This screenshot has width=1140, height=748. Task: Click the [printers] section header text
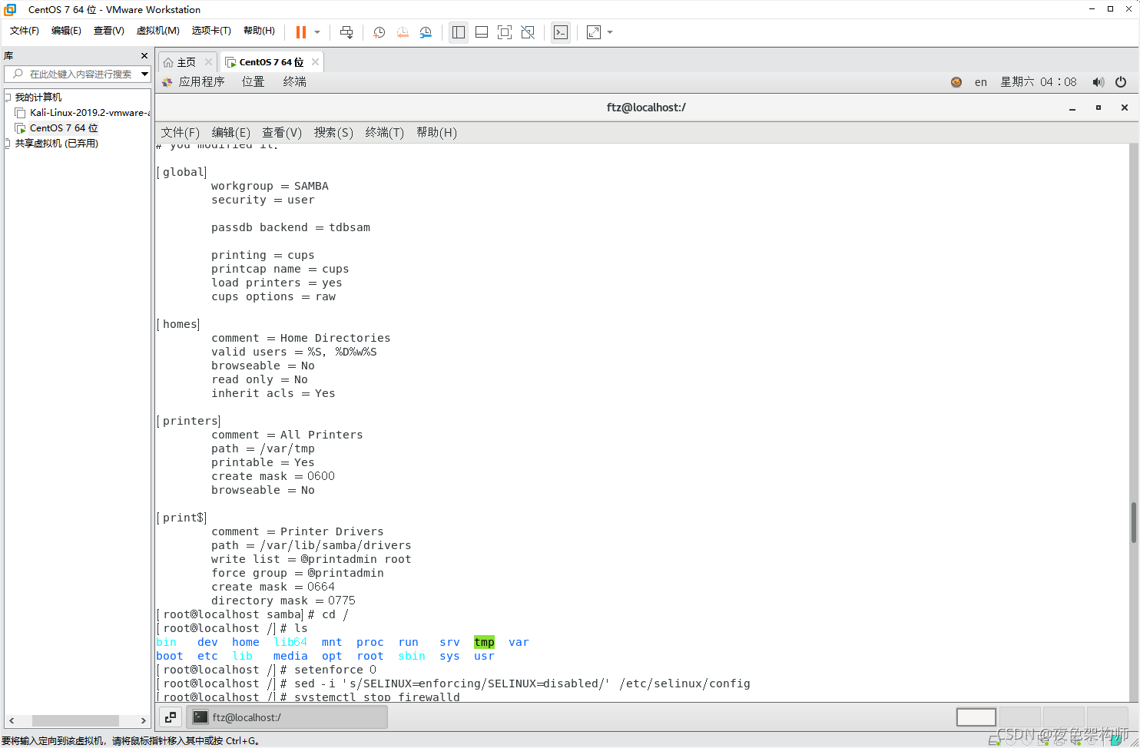click(189, 421)
